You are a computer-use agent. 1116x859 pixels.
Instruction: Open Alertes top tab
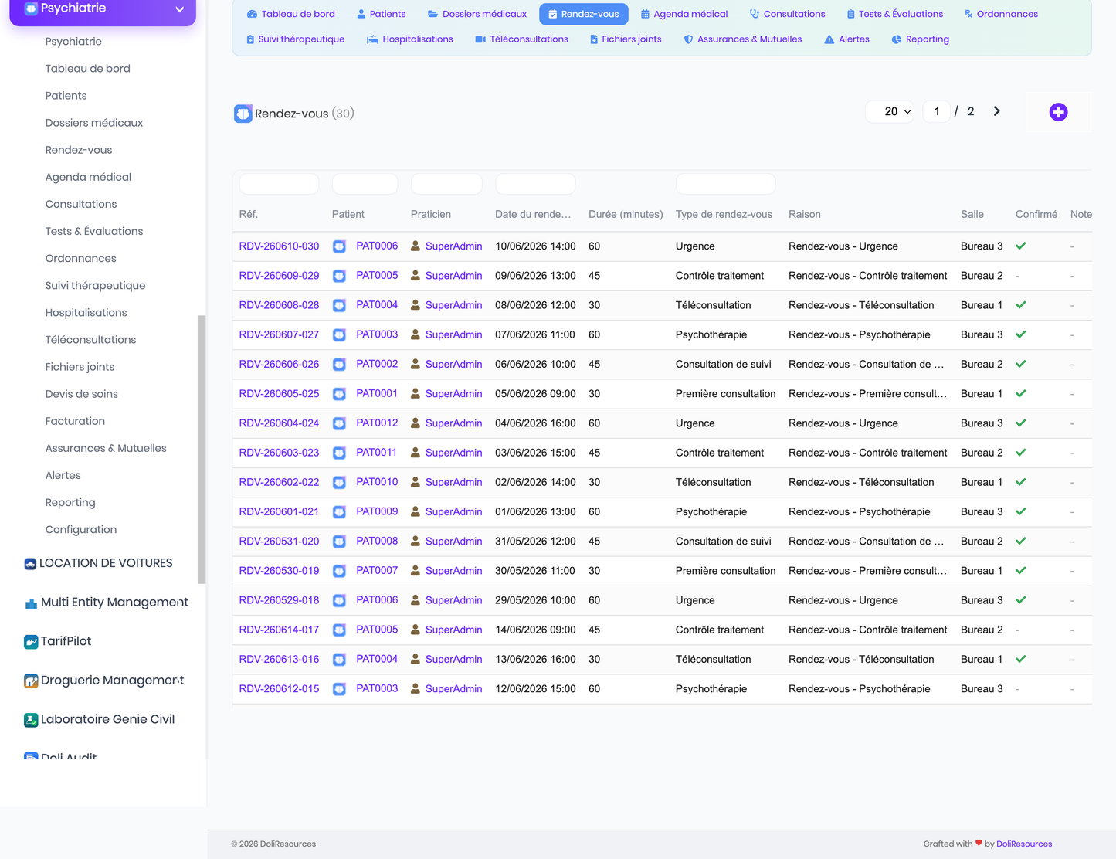coord(846,39)
